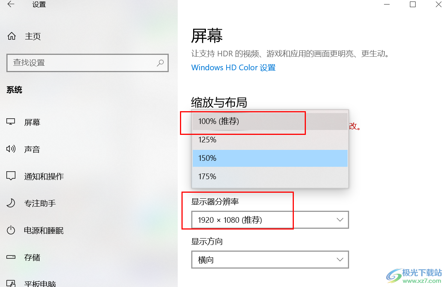Open 专注助手 focus assist page
Viewport: 446px width, 287px height.
click(x=40, y=203)
